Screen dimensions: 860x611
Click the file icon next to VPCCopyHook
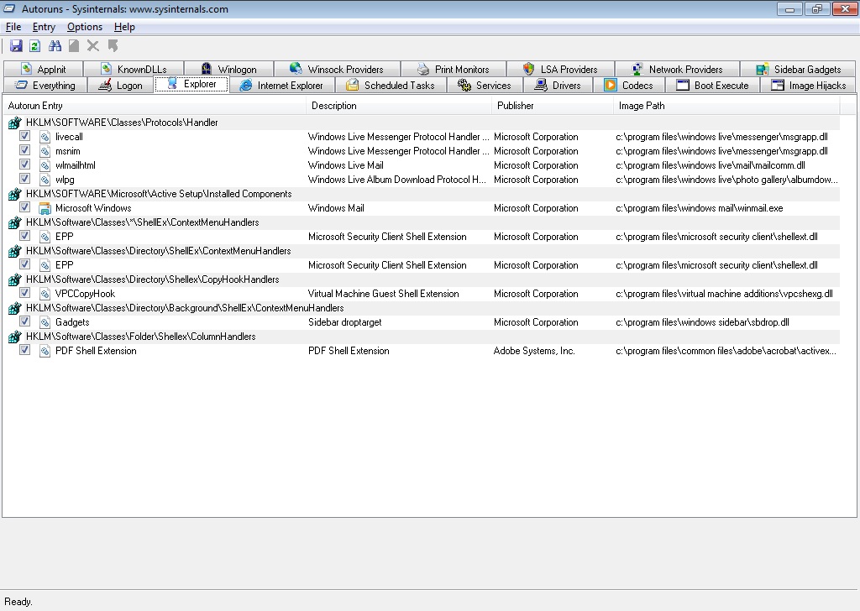(45, 294)
